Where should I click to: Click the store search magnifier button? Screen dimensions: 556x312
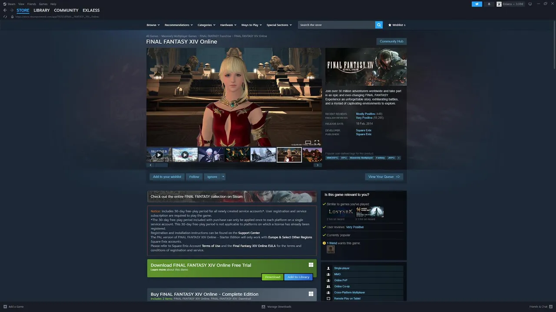[379, 25]
